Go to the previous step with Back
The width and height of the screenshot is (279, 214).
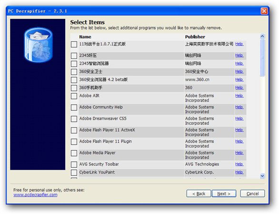[x=199, y=194]
